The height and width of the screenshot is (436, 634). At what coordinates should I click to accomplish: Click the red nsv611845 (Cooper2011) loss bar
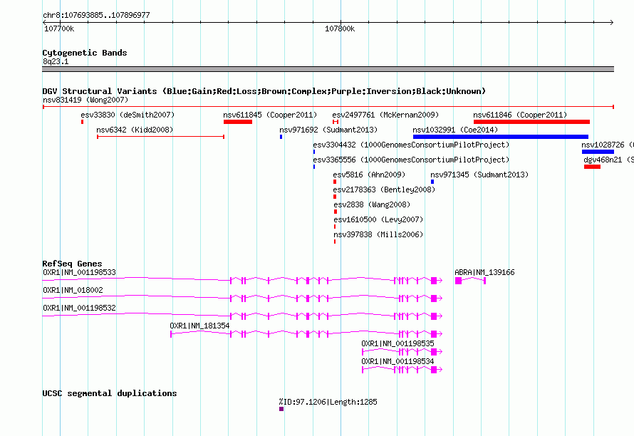pyautogui.click(x=238, y=122)
